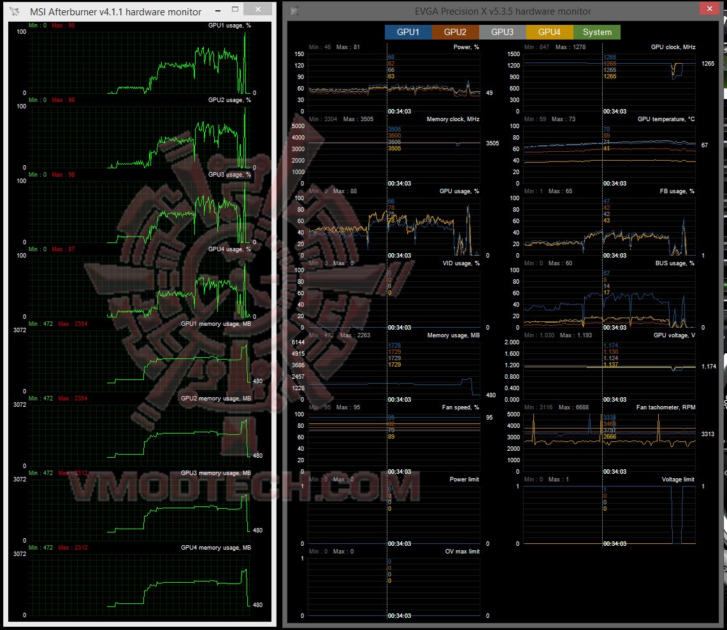
Task: Click the 'GPU2 usage, %' graph label
Action: click(229, 100)
